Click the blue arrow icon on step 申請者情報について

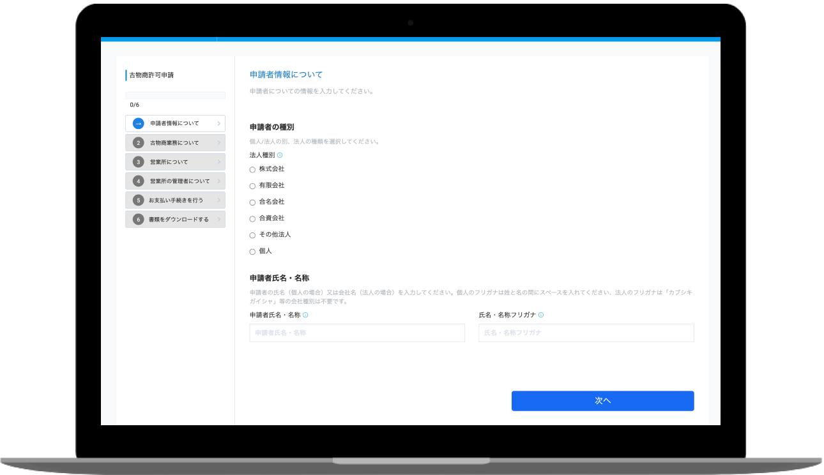pyautogui.click(x=139, y=123)
